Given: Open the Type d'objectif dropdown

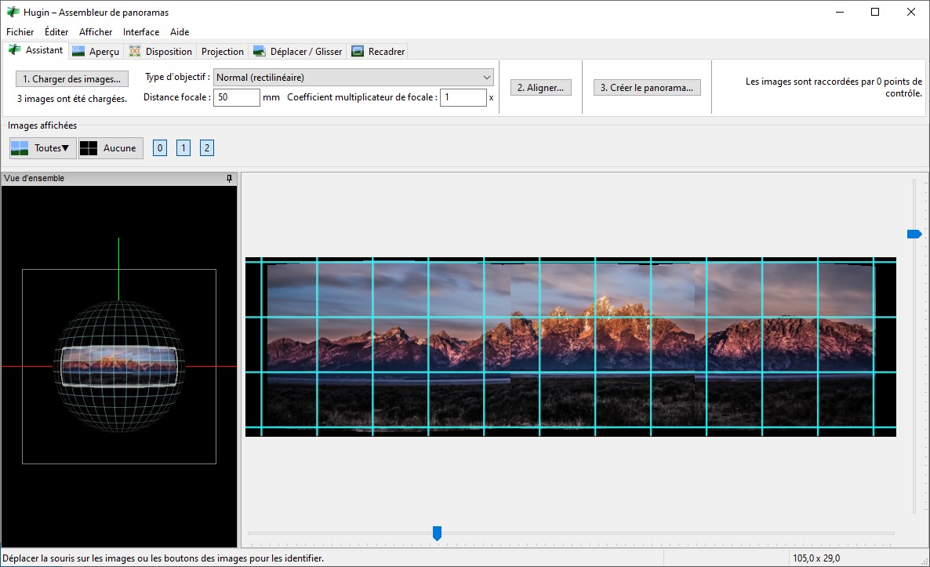Looking at the screenshot, I should pyautogui.click(x=353, y=78).
